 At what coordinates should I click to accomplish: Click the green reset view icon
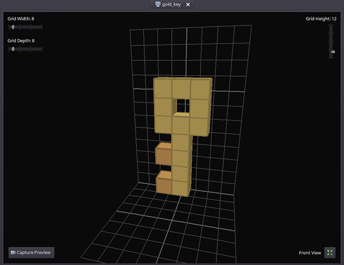pos(330,252)
